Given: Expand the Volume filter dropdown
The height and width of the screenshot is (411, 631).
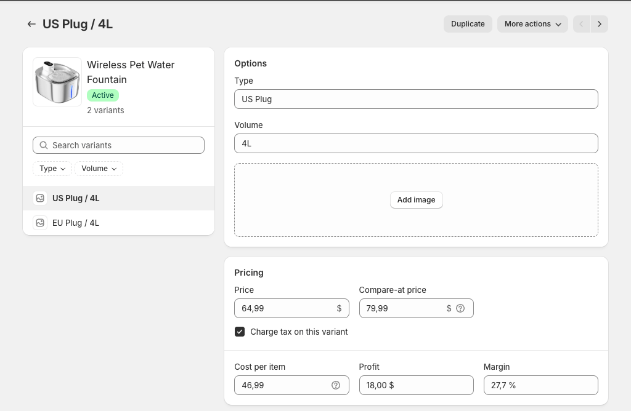Looking at the screenshot, I should pos(99,169).
